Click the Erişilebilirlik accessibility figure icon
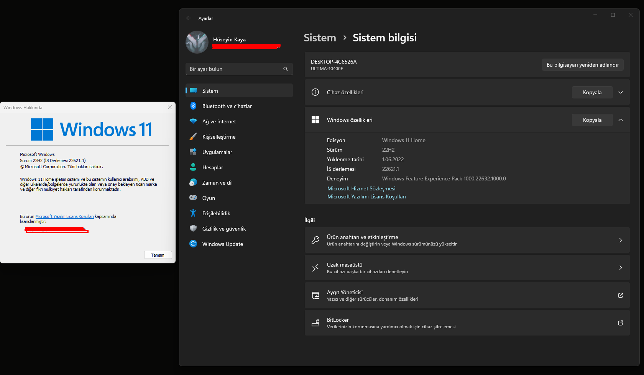The image size is (644, 375). (x=193, y=213)
